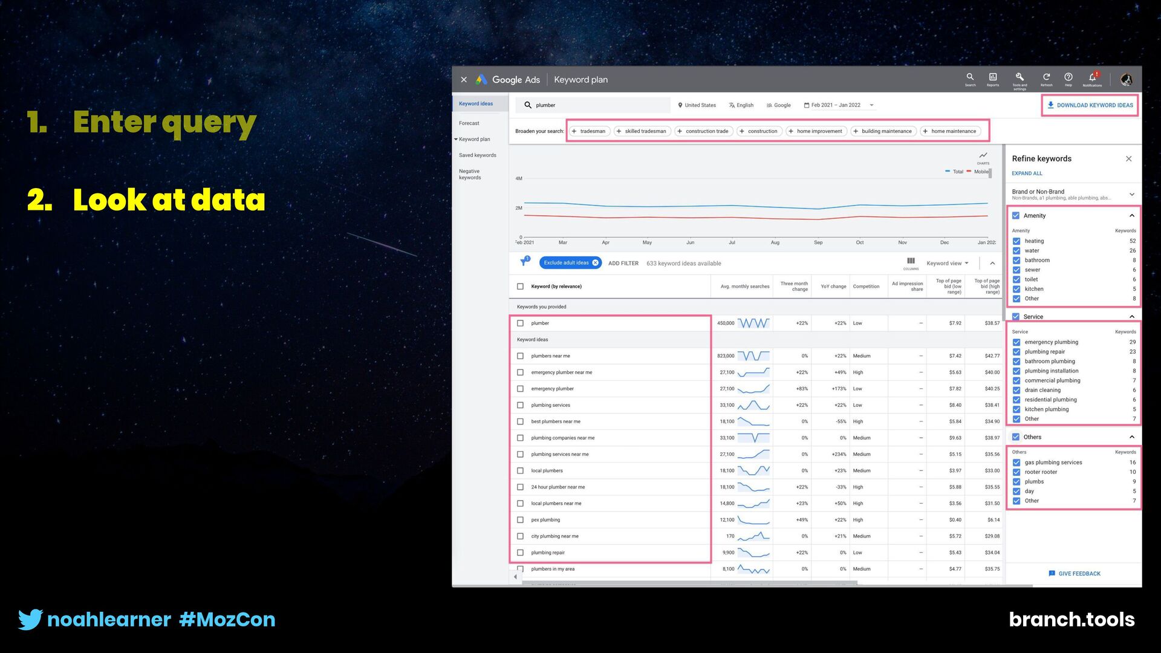Screen dimensions: 1161x653
Task: Open the Columns icon
Action: coord(911,263)
